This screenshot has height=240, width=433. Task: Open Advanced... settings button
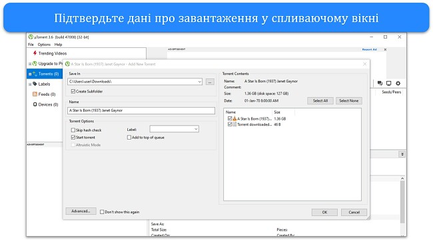pyautogui.click(x=81, y=211)
